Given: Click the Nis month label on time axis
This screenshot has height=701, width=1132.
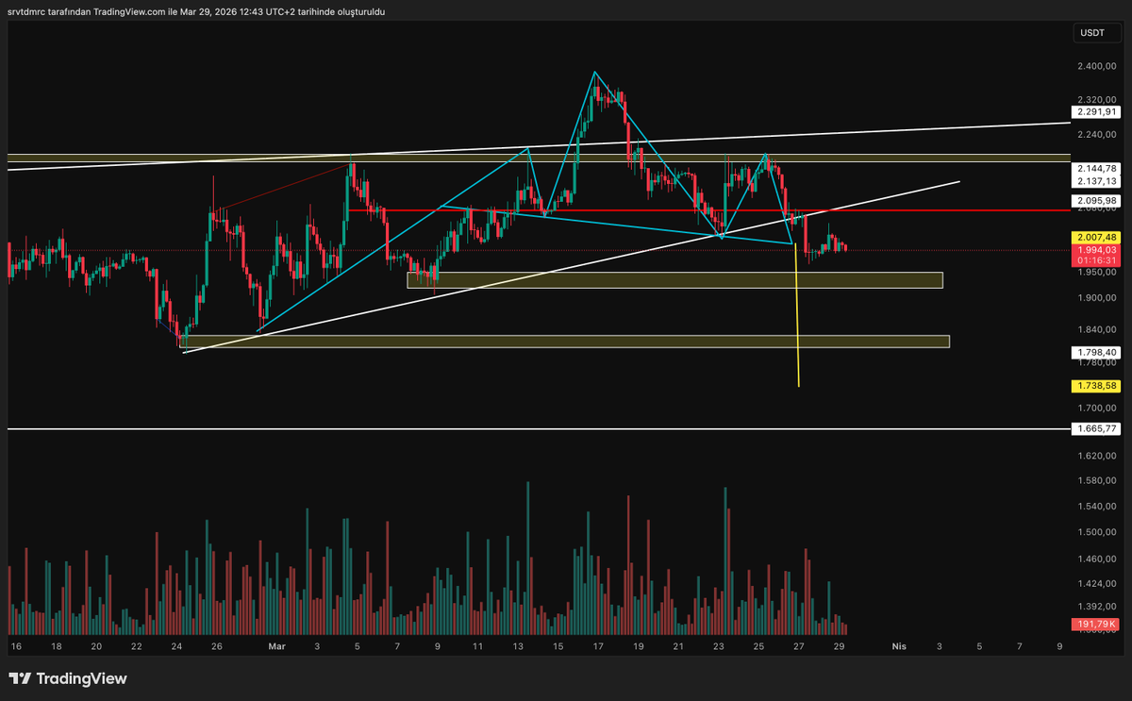Looking at the screenshot, I should 900,647.
